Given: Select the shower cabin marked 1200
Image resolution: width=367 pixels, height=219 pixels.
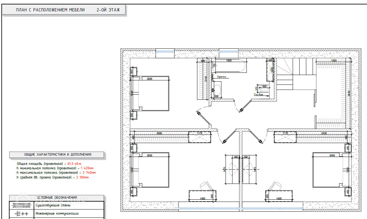Looking at the screenshot, I should coord(270,70).
